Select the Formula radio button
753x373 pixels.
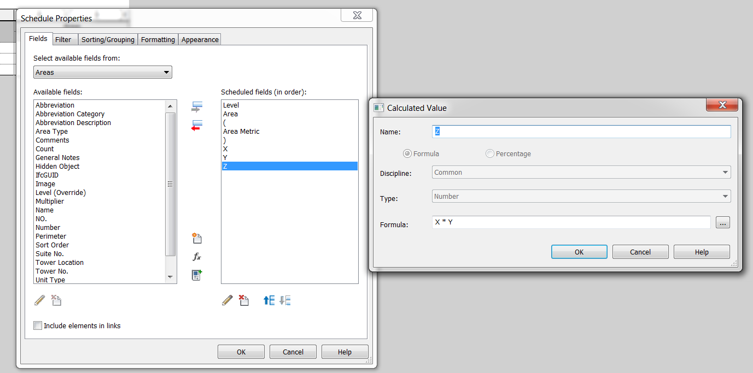click(407, 154)
